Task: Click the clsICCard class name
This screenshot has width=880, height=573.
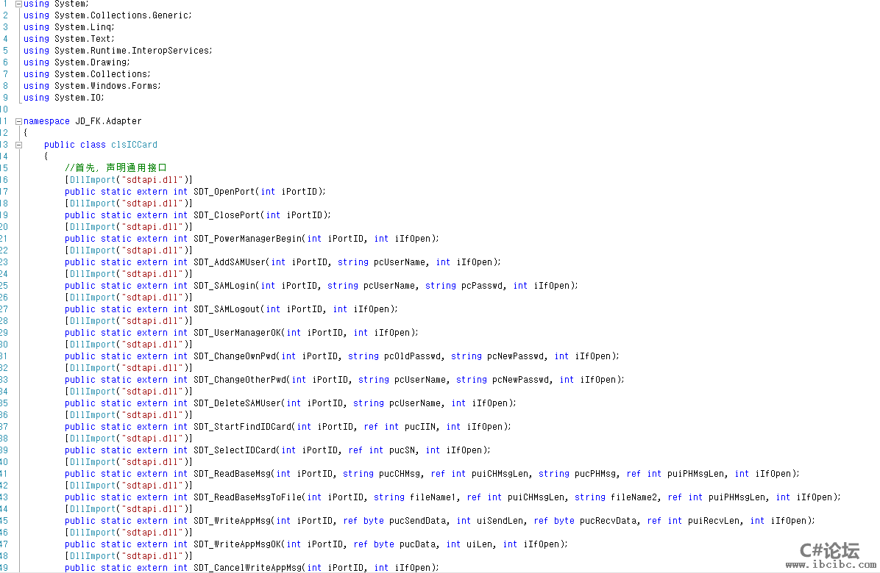Action: point(134,145)
